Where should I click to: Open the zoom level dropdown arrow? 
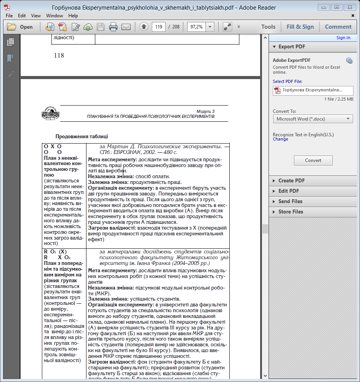210,27
